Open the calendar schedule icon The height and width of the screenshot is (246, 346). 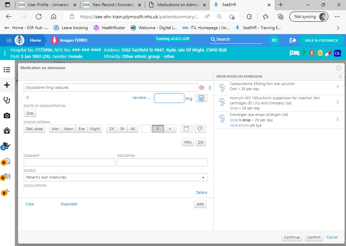(x=187, y=129)
